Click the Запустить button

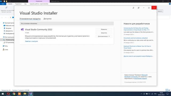click(104, 33)
